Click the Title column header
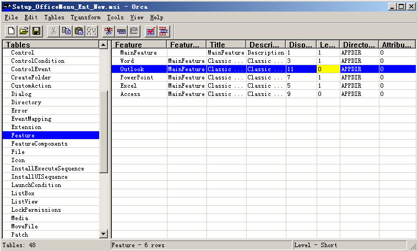This screenshot has height=251, width=418. (226, 45)
